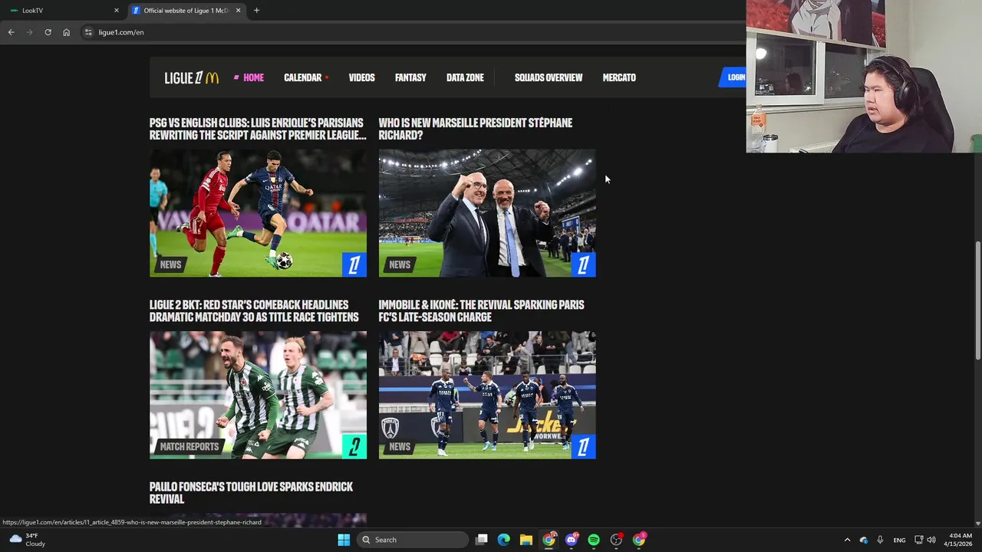This screenshot has width=982, height=552.
Task: Show hidden system tray icons chevron
Action: [847, 540]
